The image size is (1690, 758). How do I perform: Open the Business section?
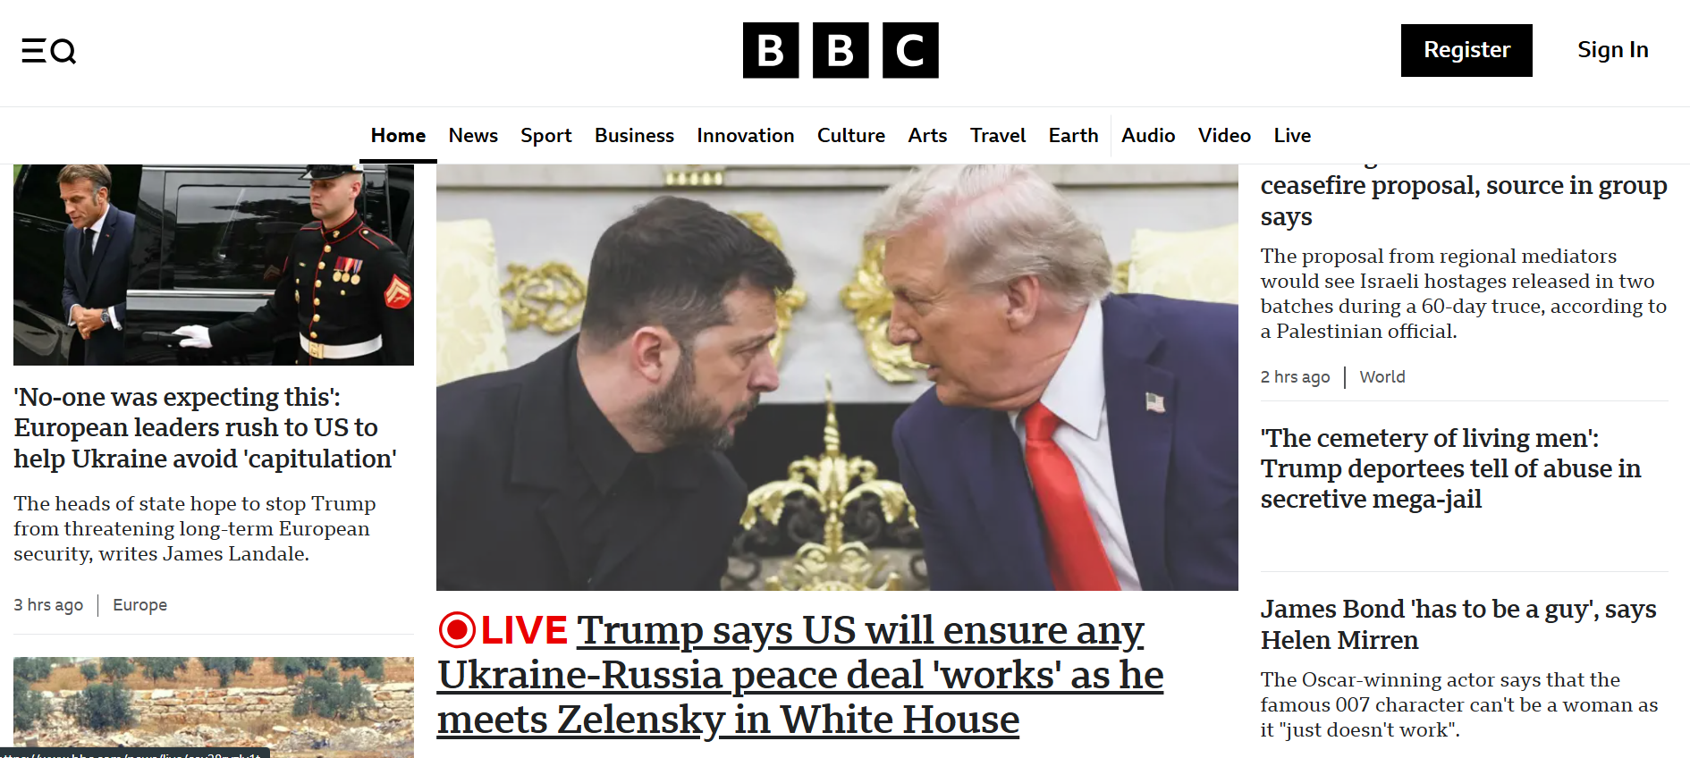[634, 135]
